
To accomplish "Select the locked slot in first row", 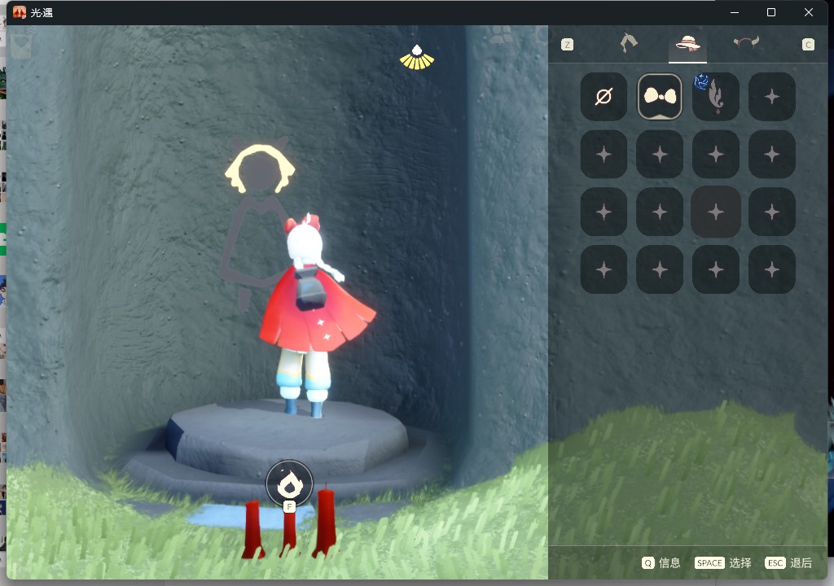I will pyautogui.click(x=772, y=97).
